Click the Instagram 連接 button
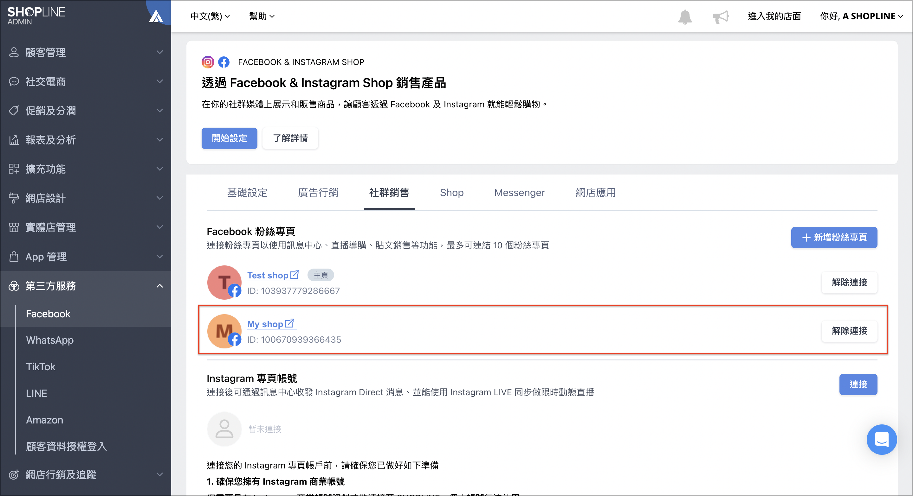Image resolution: width=913 pixels, height=496 pixels. point(858,384)
